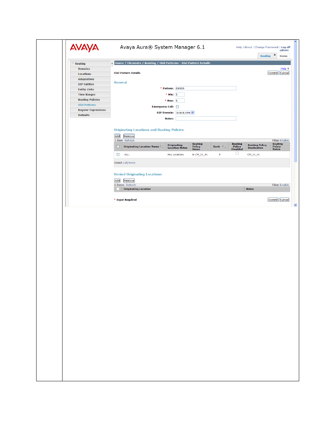This screenshot has width=335, height=434.
Task: Click the Routing Policy Destination column header
Action: point(257,147)
